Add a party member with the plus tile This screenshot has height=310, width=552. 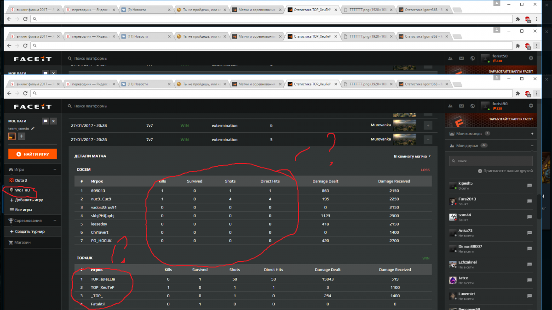(22, 136)
